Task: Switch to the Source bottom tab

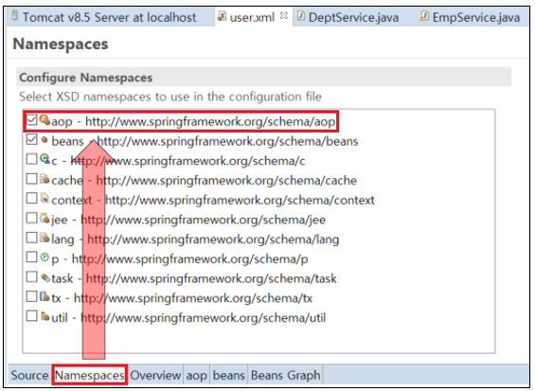Action: (x=29, y=375)
